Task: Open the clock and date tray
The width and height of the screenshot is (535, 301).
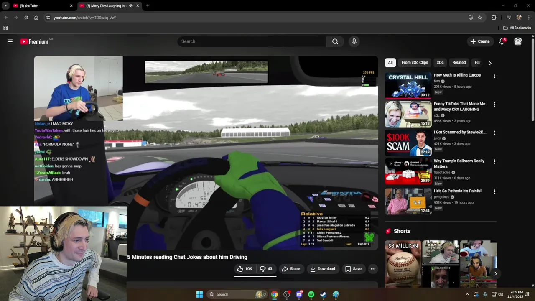Action: point(517,294)
